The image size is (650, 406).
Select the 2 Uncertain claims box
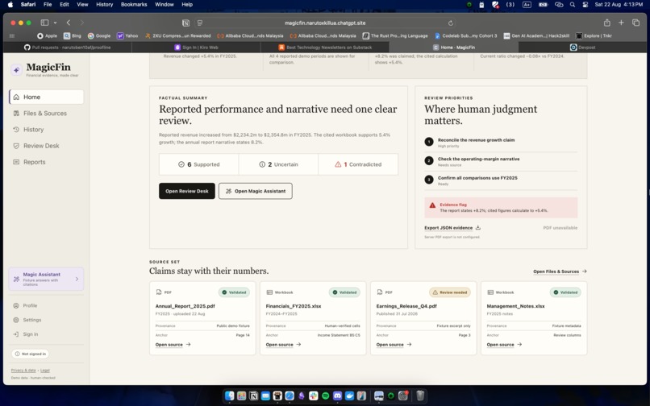point(278,164)
